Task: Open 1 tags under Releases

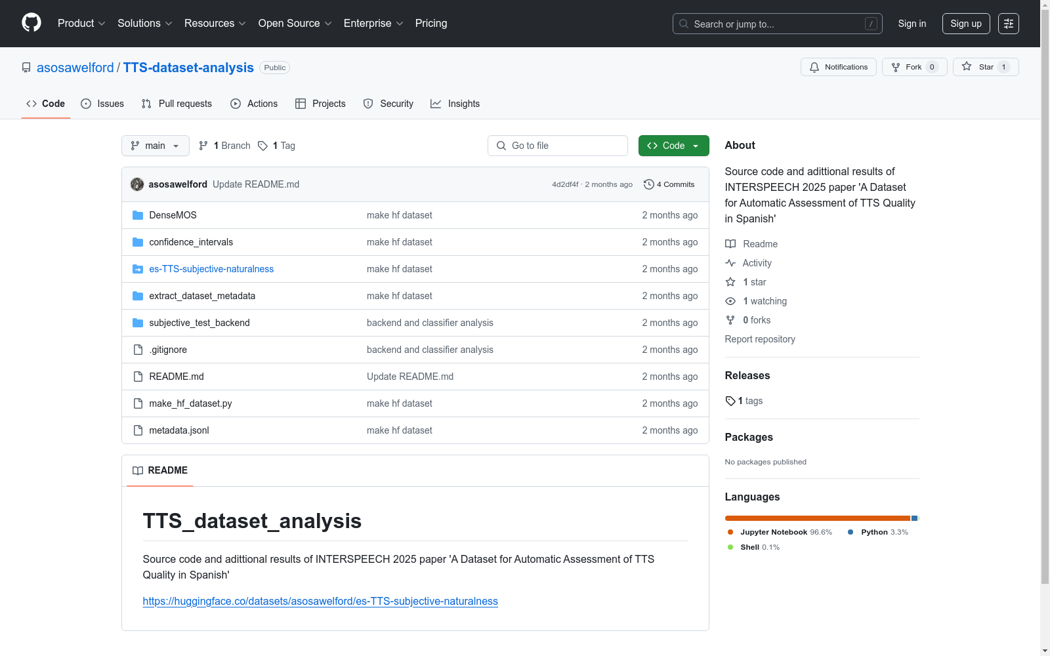Action: click(x=744, y=401)
